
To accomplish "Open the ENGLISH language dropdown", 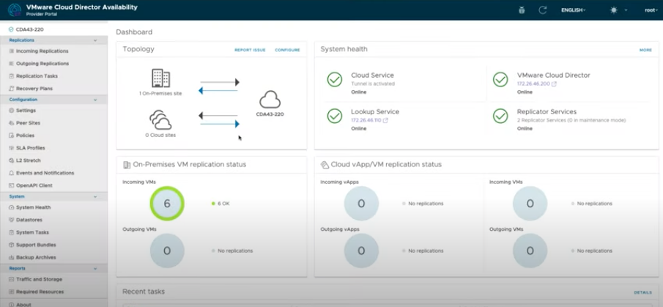I will [574, 10].
